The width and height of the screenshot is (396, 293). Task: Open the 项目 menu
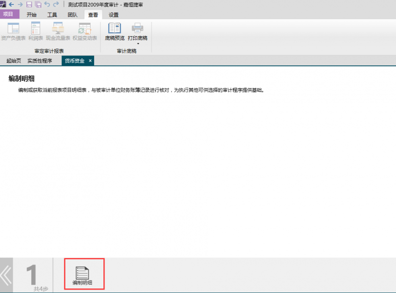(9, 14)
